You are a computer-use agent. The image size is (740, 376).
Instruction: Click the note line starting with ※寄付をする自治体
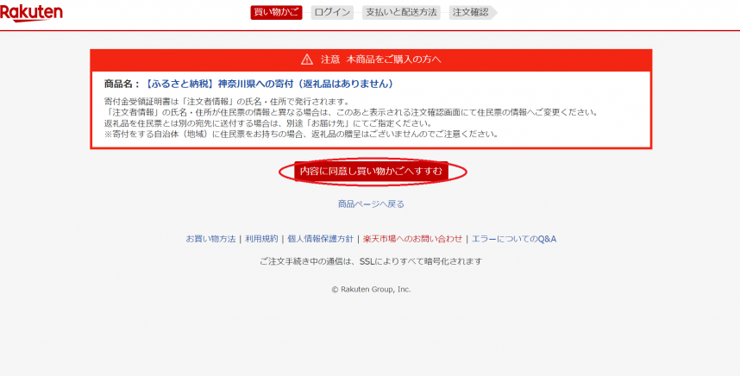point(300,135)
